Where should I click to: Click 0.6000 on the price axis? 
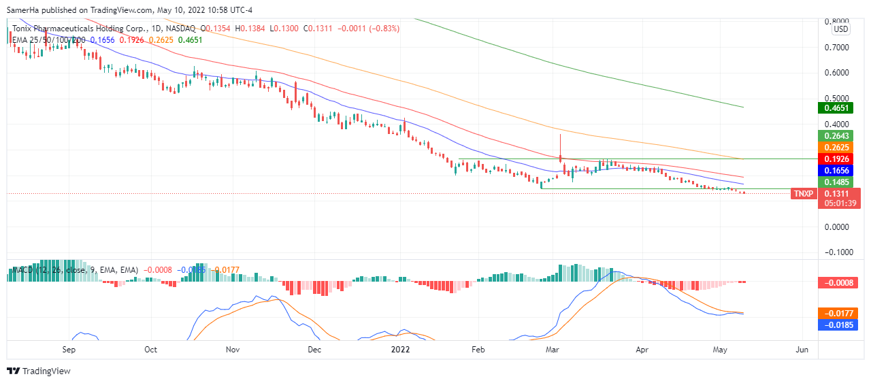pyautogui.click(x=835, y=73)
